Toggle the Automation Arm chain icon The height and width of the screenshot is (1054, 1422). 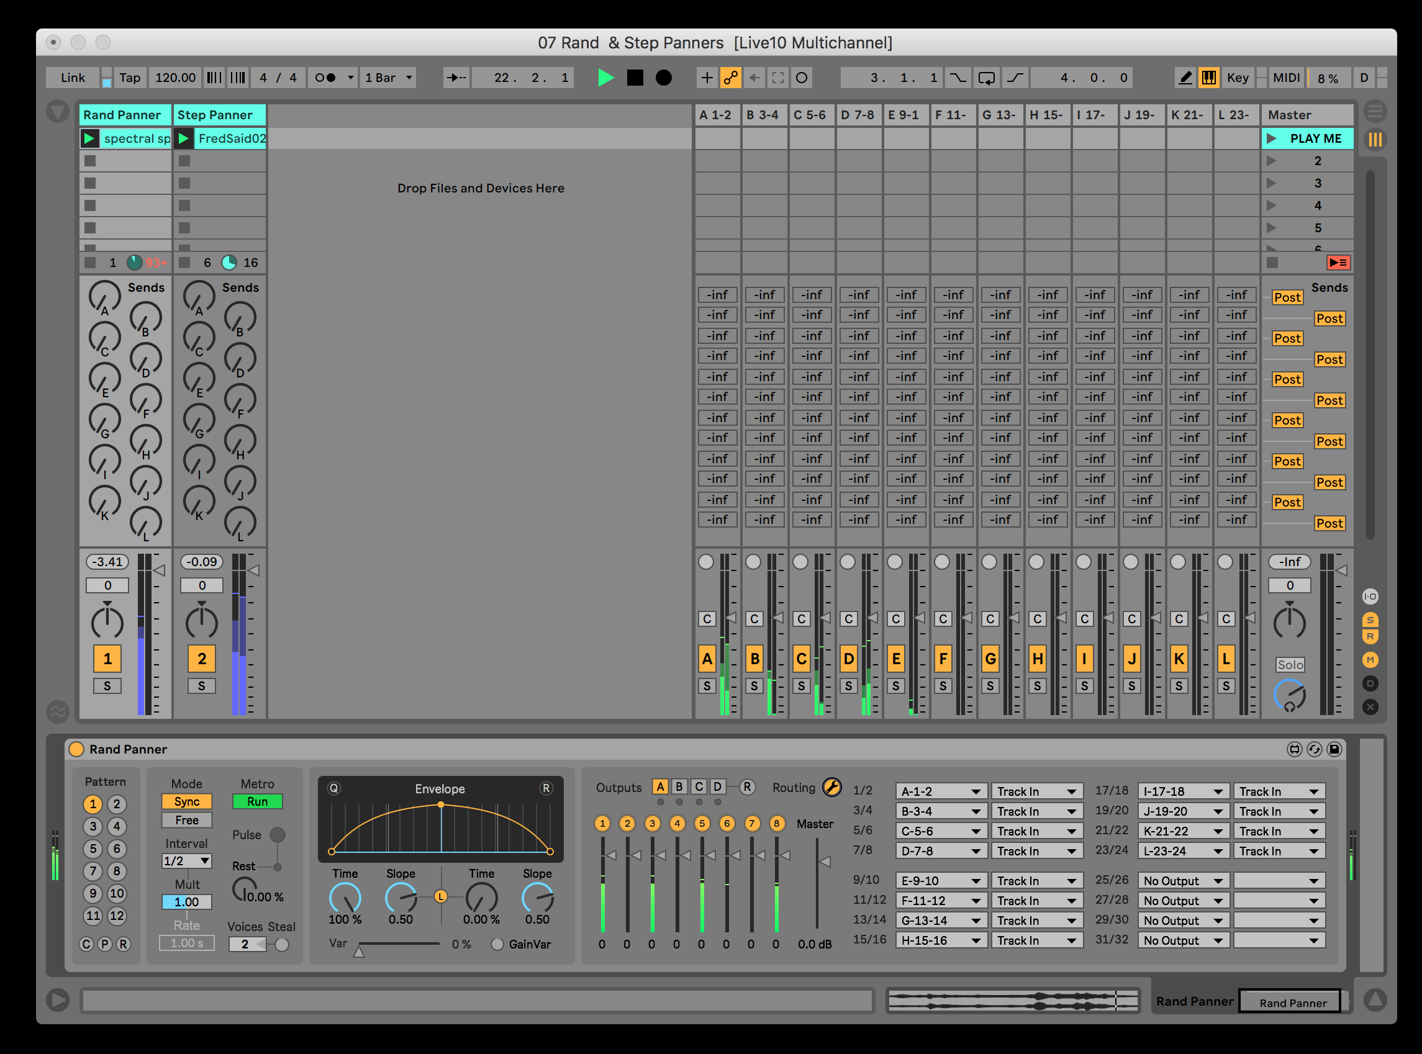click(730, 78)
